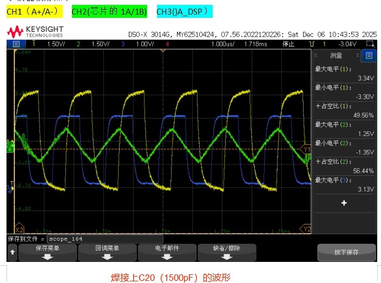The width and height of the screenshot is (381, 283).
Task: Select 最小电平(2) measurement -1.35V
Action: (344, 147)
